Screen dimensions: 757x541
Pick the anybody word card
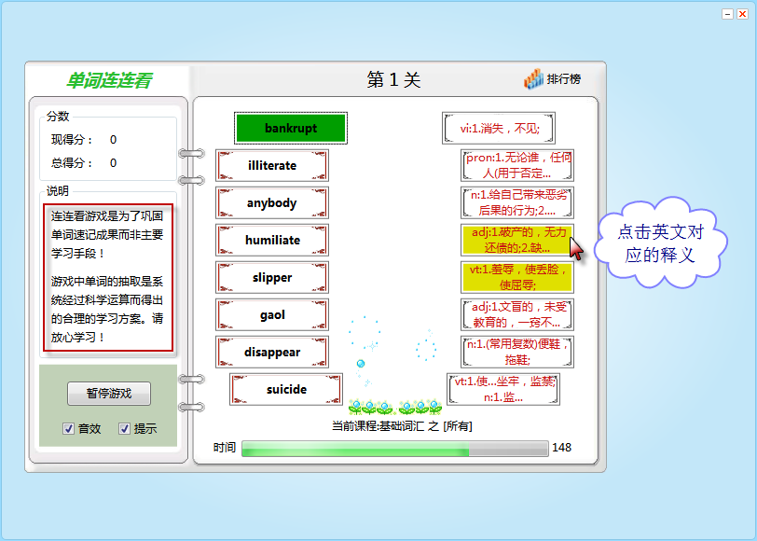(x=272, y=203)
